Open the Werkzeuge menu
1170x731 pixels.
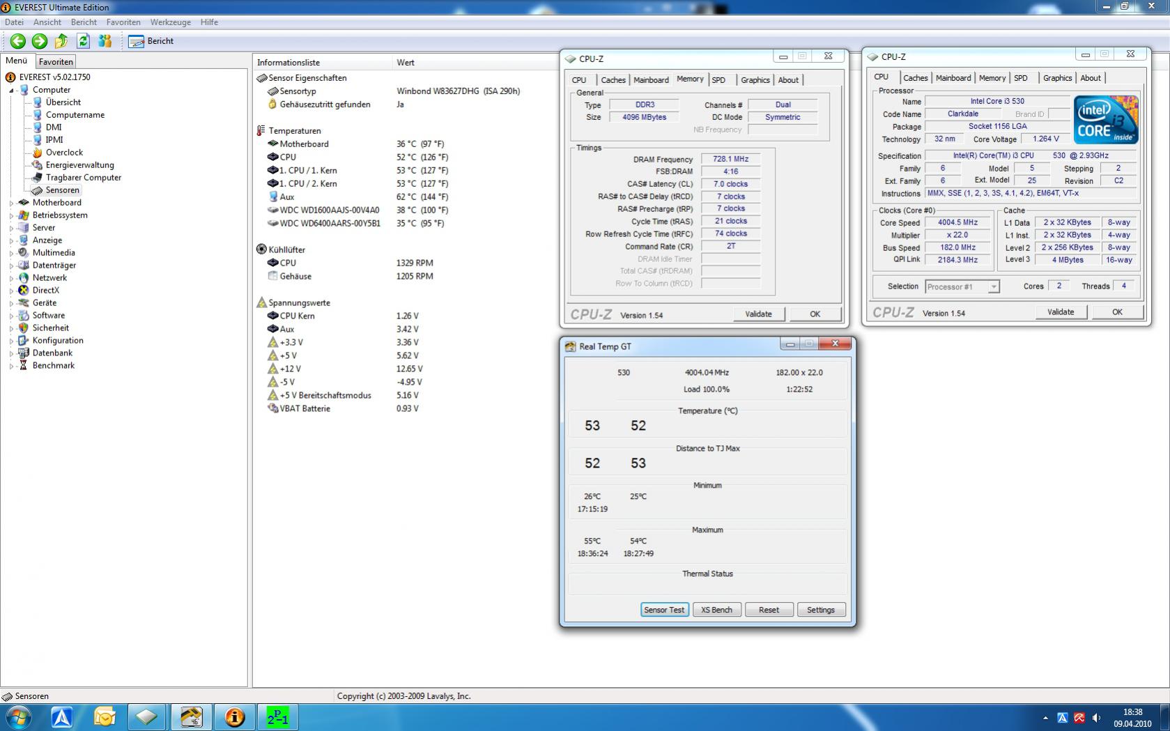(x=171, y=22)
